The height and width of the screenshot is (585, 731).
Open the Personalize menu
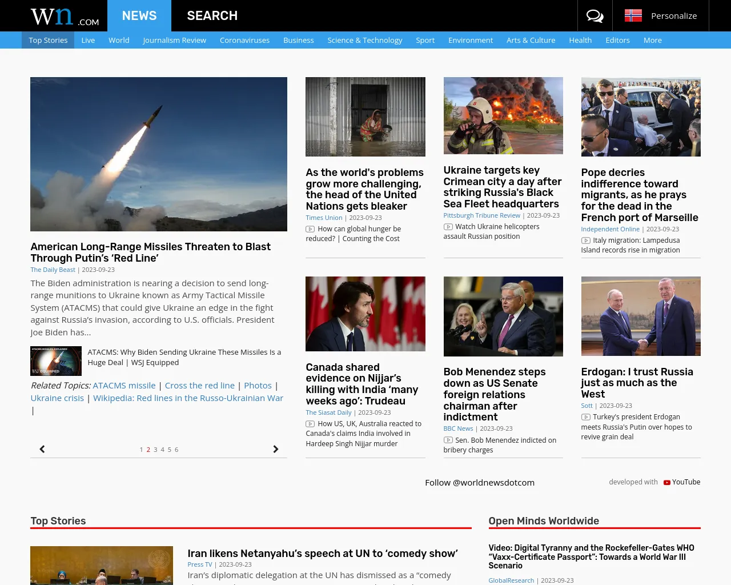click(x=673, y=16)
